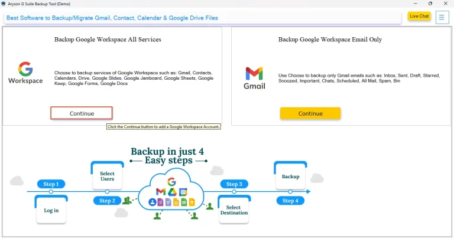Viewport: 454px width, 239px height.
Task: Click the Step 3 label
Action: click(234, 184)
